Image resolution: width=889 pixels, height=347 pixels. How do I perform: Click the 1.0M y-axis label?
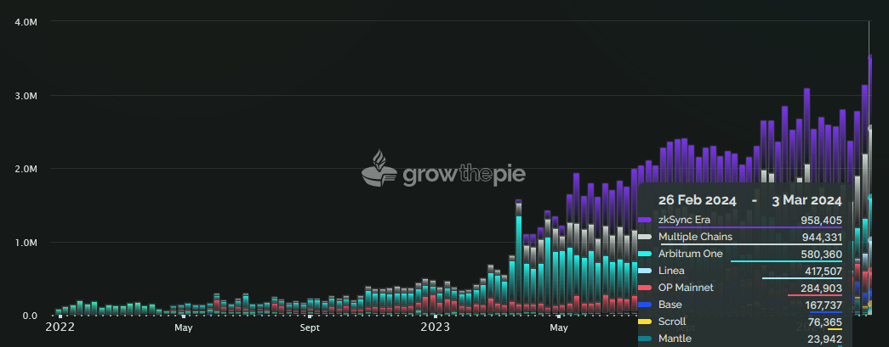26,242
